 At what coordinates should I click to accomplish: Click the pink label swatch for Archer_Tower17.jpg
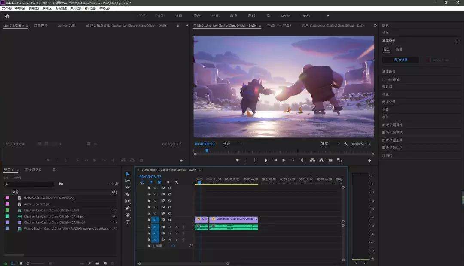(x=7, y=204)
